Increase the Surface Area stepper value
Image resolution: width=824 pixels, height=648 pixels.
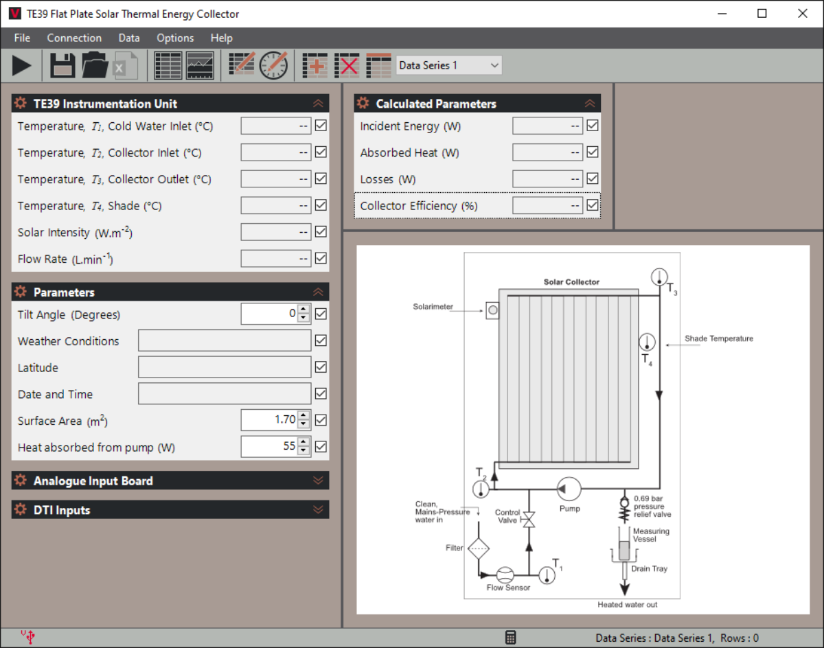pos(304,415)
